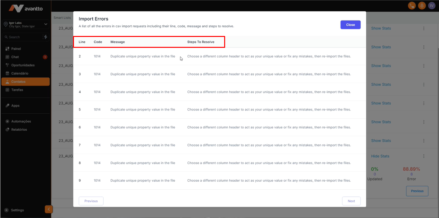Click Next in Import Errors pagination
Image resolution: width=439 pixels, height=218 pixels.
[x=351, y=201]
